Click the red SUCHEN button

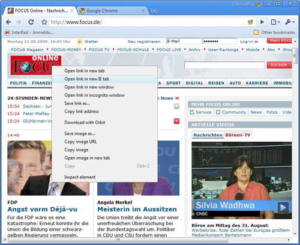point(279,65)
